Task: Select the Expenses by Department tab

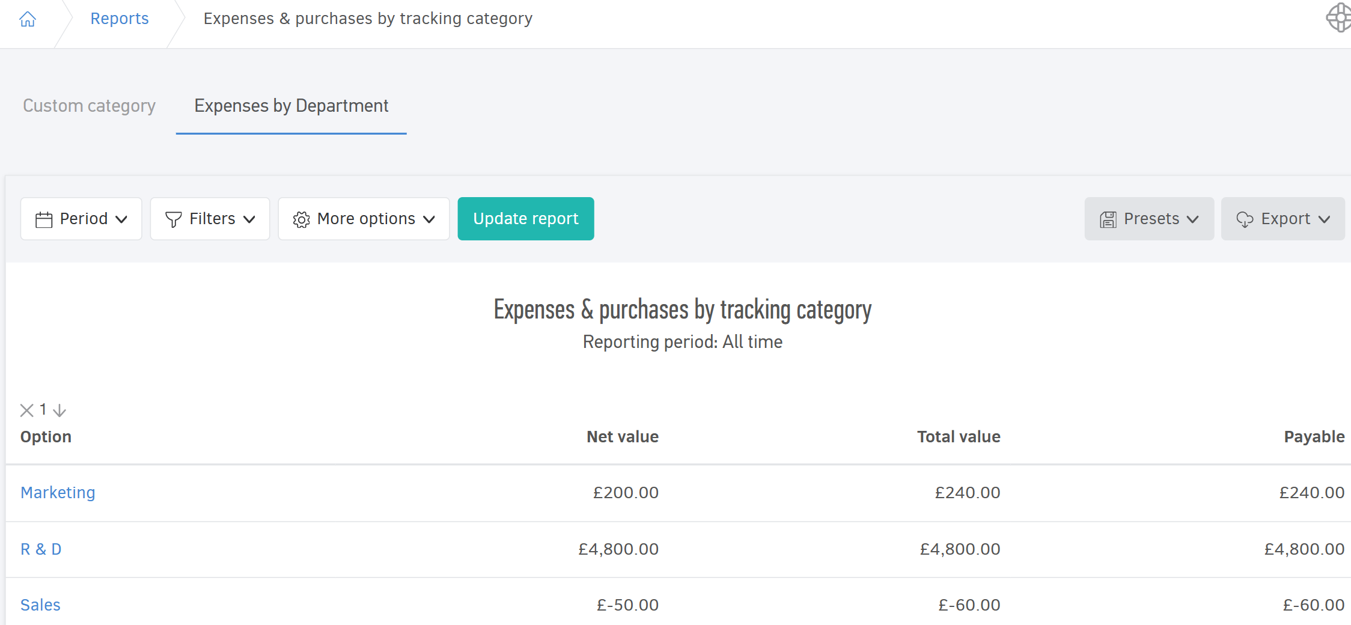Action: 291,106
